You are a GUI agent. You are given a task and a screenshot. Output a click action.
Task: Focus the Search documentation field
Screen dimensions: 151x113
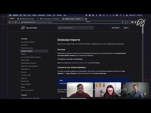(x=75, y=28)
